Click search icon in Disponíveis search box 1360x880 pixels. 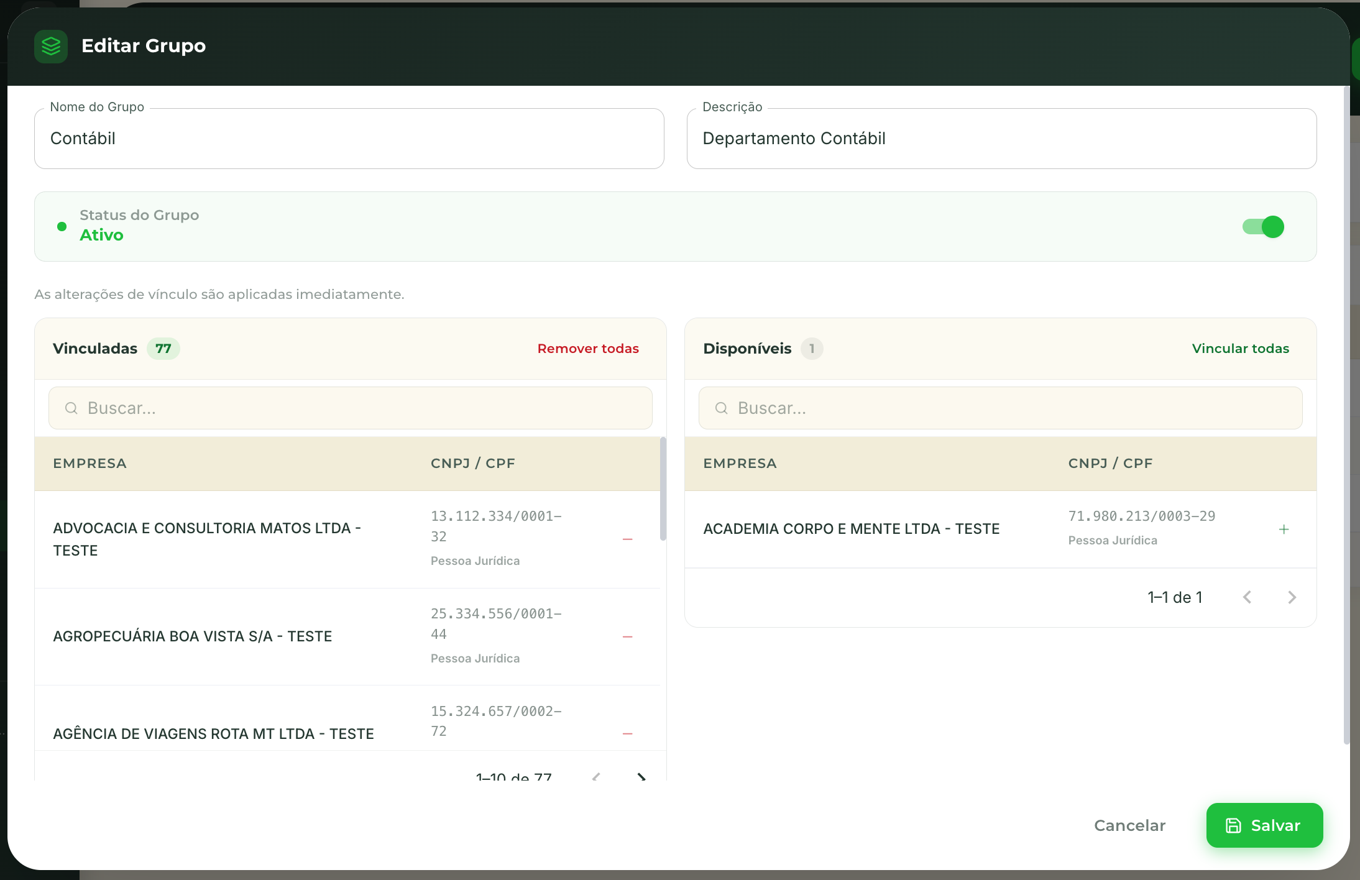coord(721,408)
